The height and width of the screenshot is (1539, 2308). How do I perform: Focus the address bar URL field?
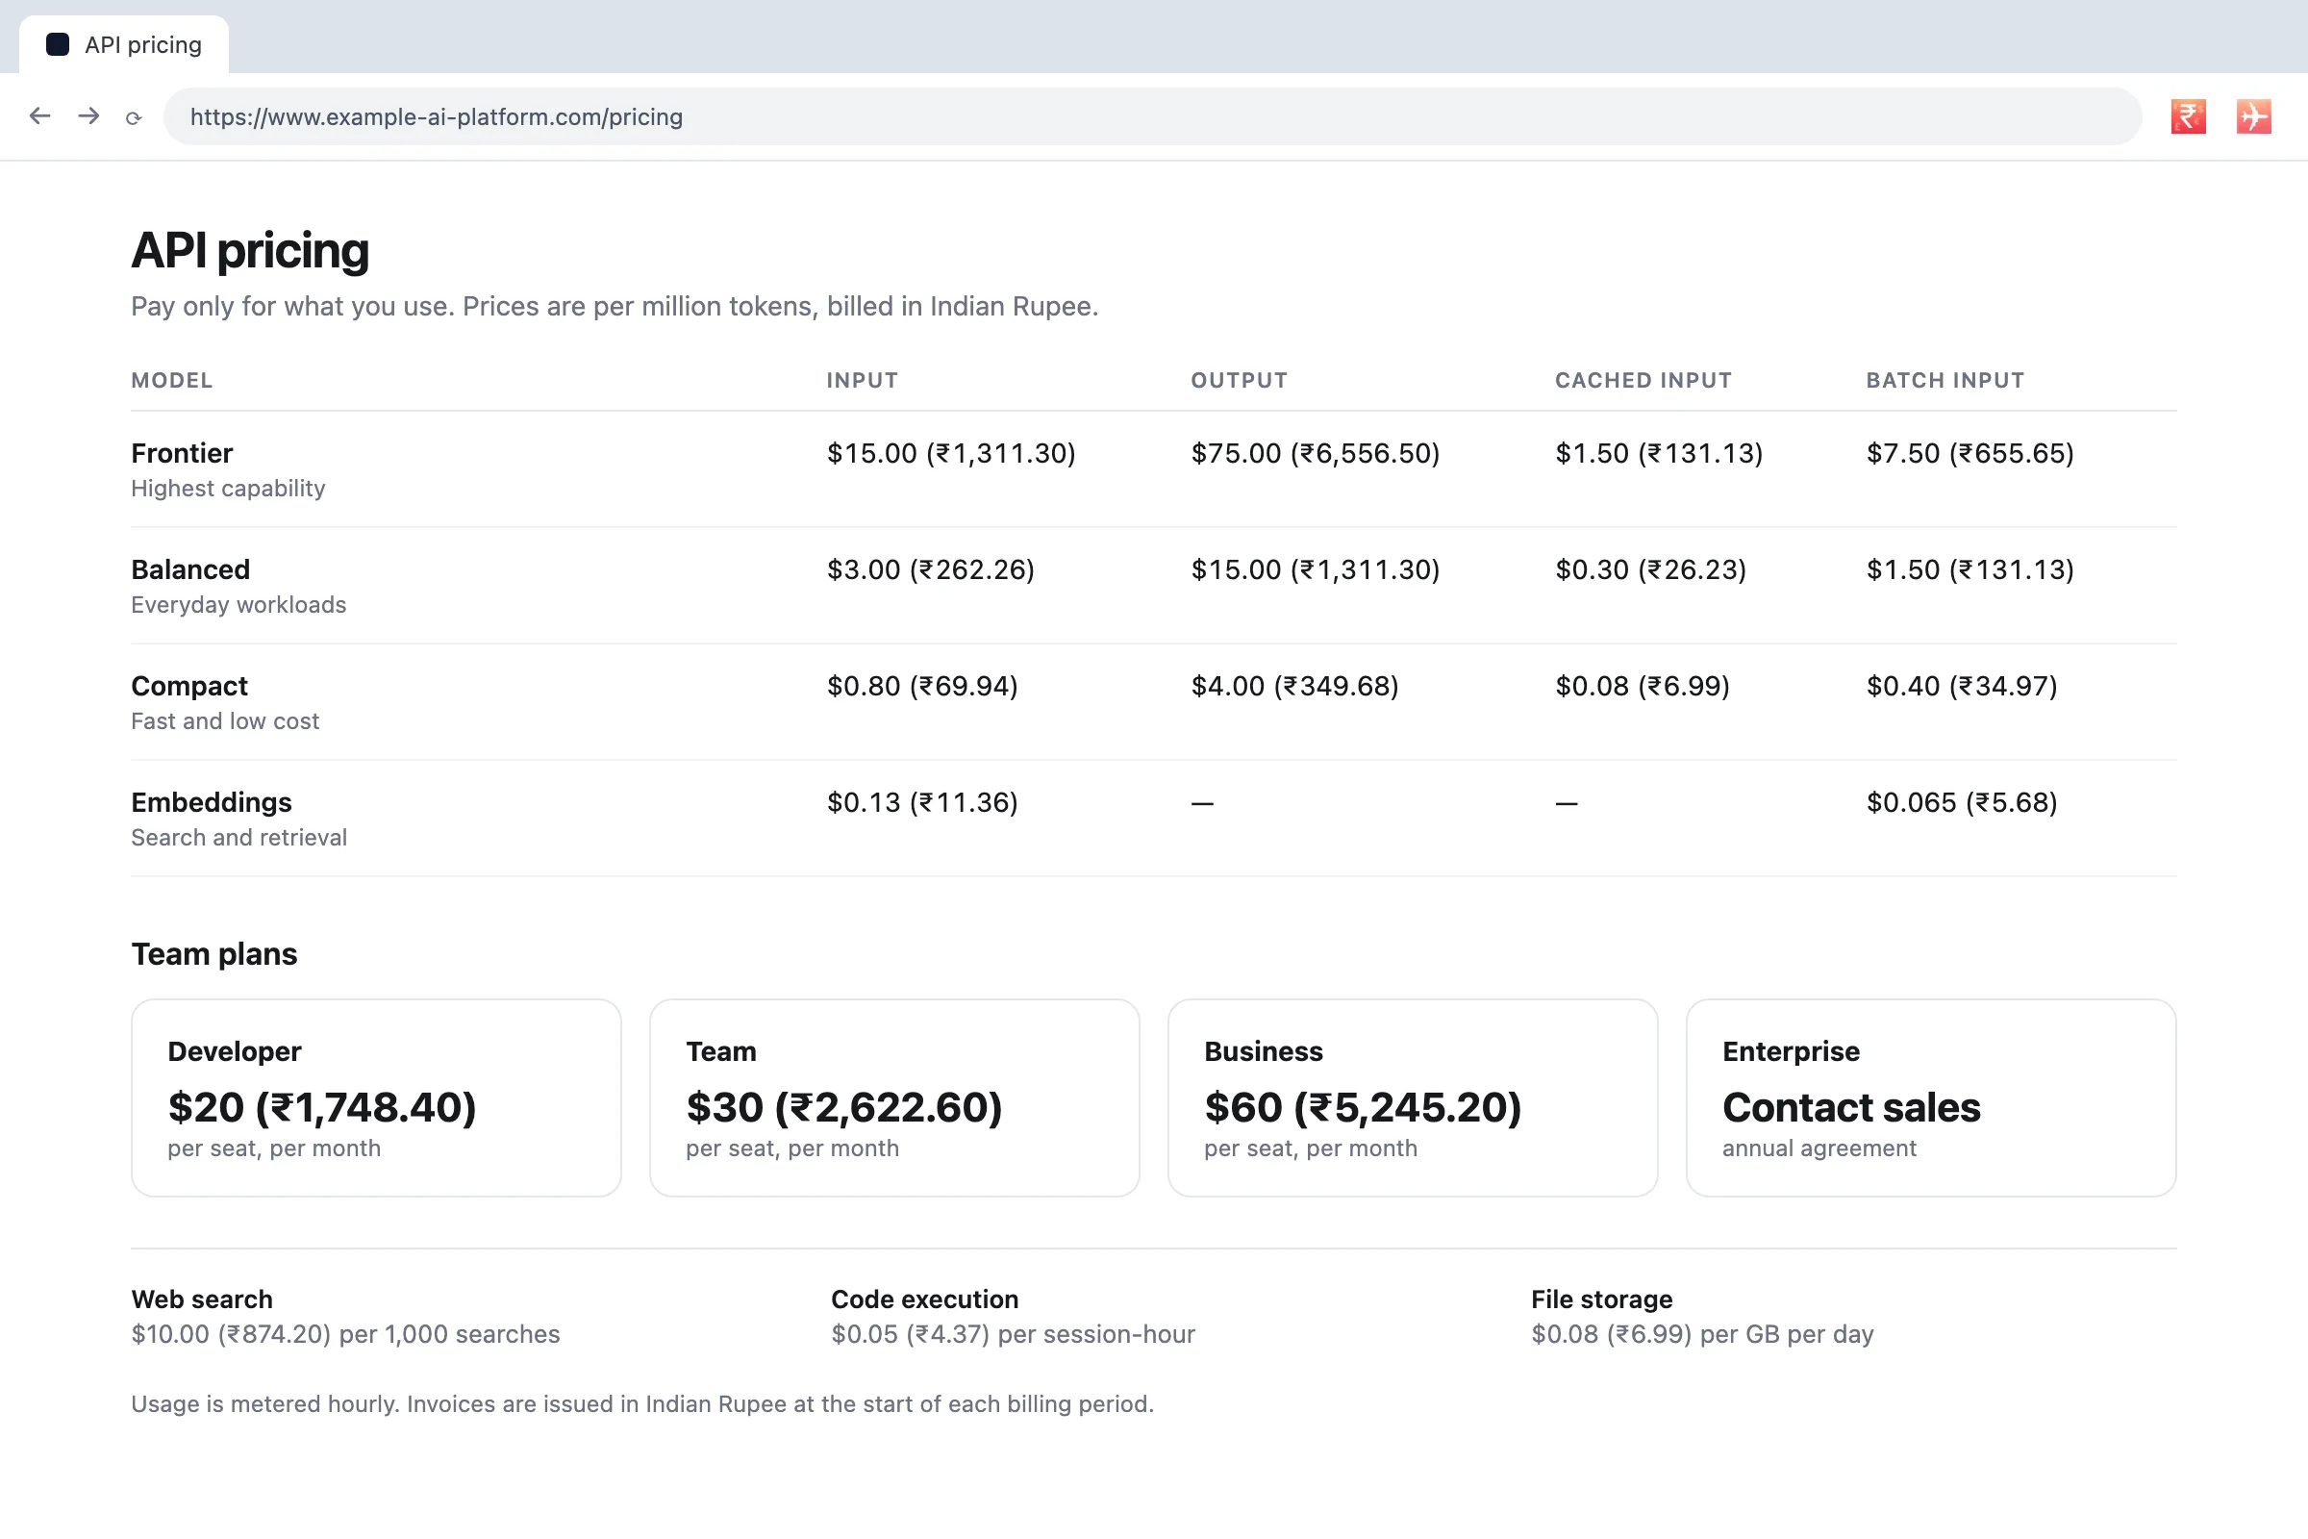click(1152, 116)
